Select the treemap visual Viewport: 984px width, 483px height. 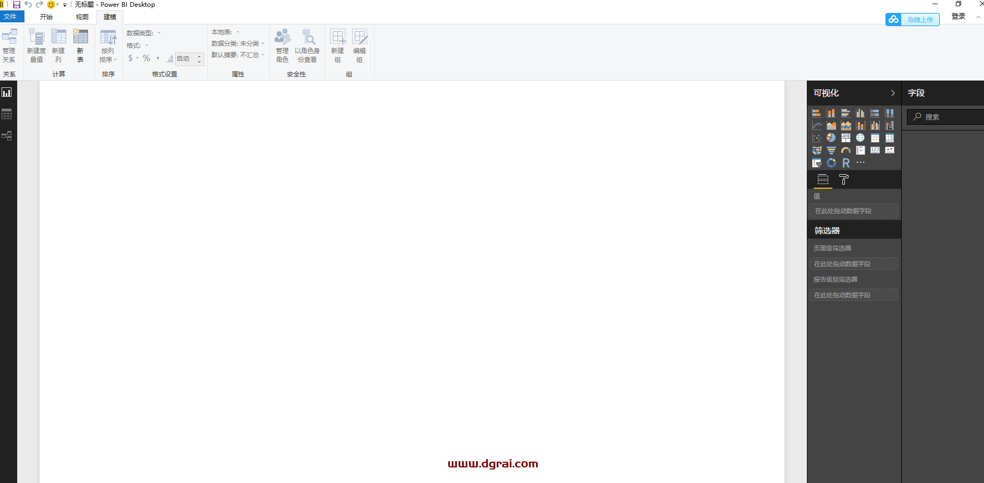point(845,137)
